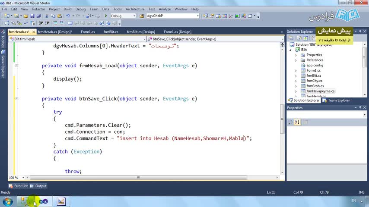Screen dimensions: 369x207
Task: Collapse the btnSave_Click method outline
Action: [17, 99]
